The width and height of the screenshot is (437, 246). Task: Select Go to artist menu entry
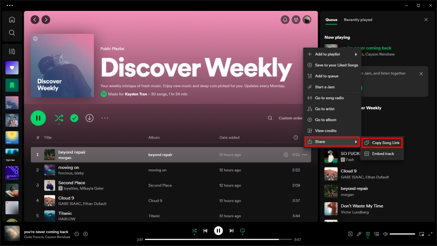click(x=332, y=109)
